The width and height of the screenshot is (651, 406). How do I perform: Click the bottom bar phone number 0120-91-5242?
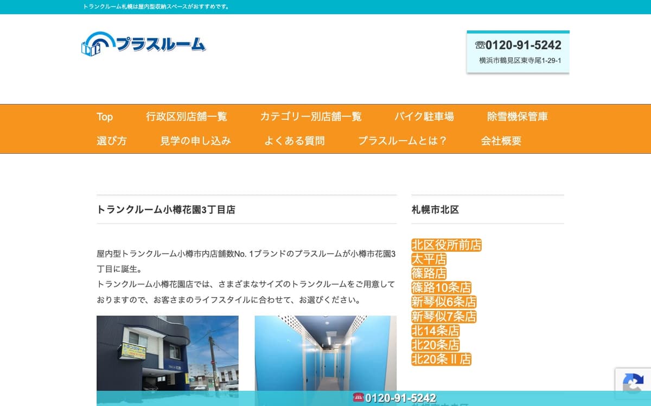coord(400,398)
